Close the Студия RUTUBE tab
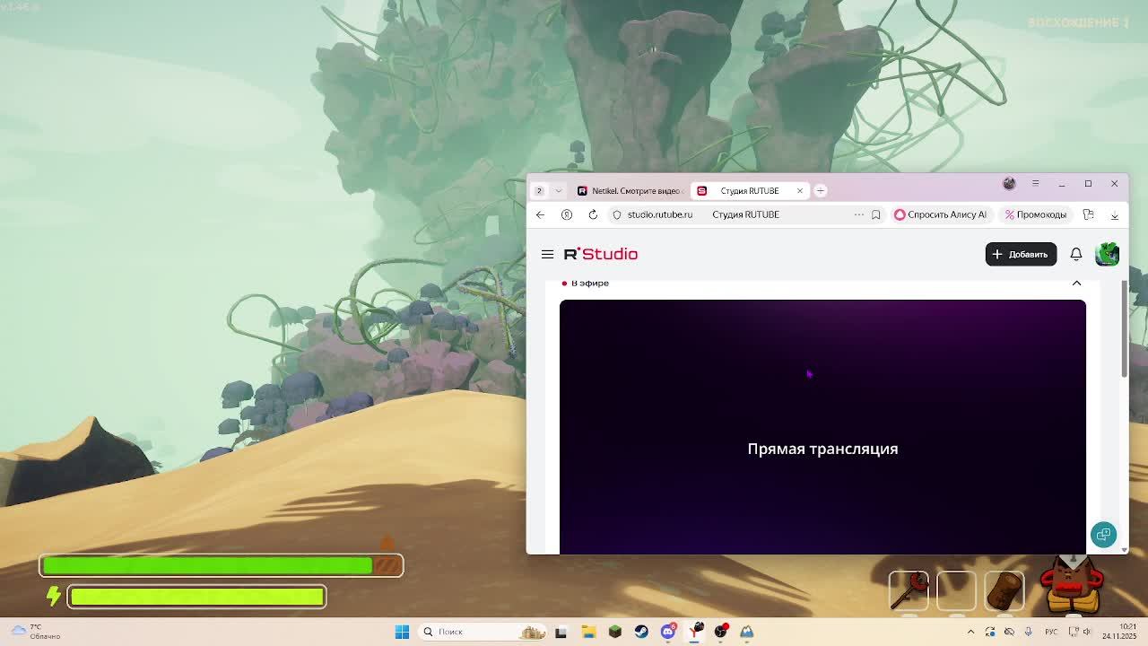 click(800, 190)
